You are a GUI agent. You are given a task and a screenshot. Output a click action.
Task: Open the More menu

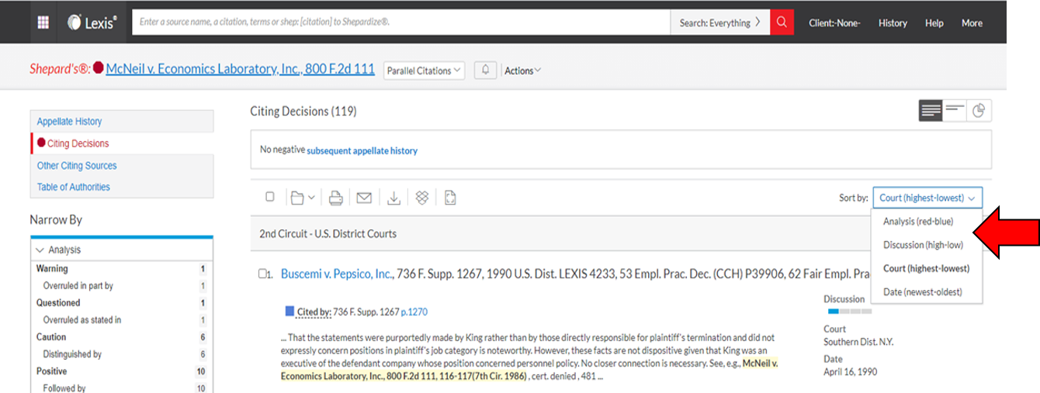(x=972, y=23)
